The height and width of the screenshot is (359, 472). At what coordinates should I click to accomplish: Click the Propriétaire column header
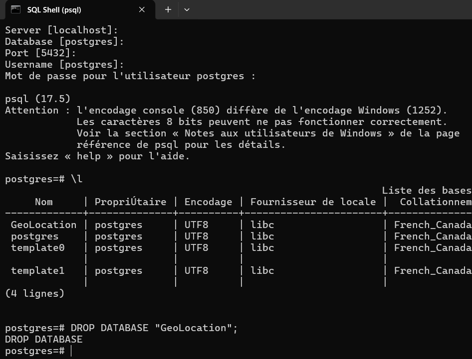(130, 202)
